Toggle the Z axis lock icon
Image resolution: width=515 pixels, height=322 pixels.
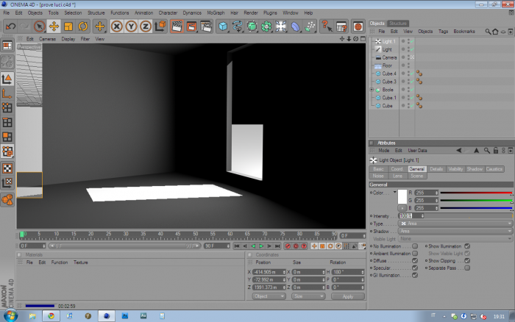coord(146,26)
